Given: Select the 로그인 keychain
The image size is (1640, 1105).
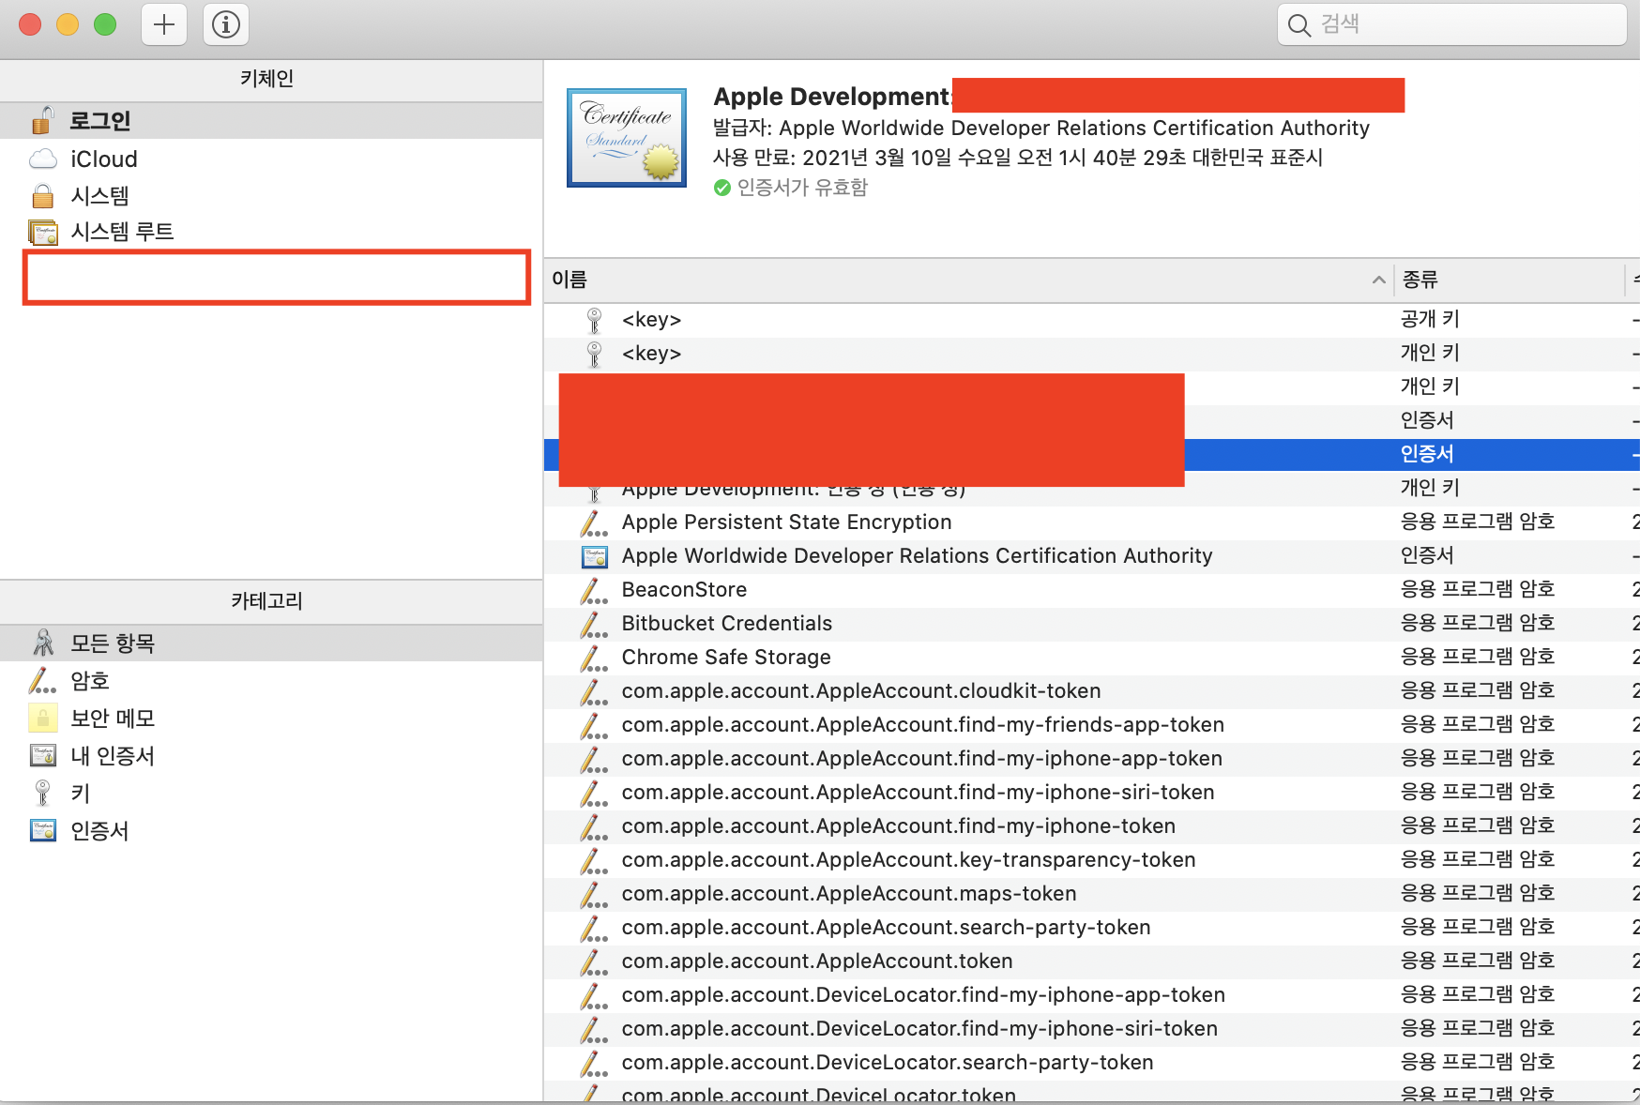Looking at the screenshot, I should 271,121.
